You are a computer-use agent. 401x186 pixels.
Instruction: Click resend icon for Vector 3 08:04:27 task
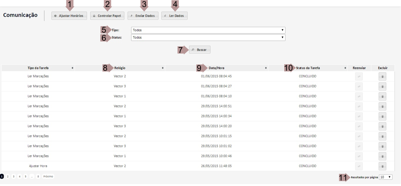(359, 86)
